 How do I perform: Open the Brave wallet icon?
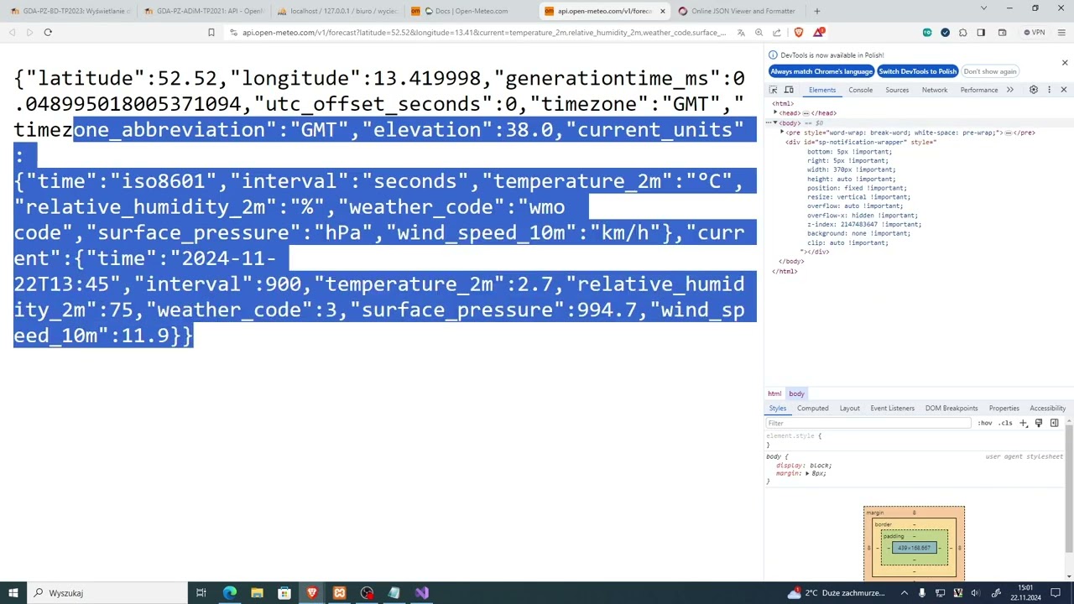1002,32
